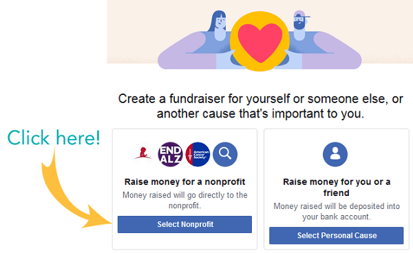Click 'Money raised will go directly' description
413x253 pixels.
184,200
